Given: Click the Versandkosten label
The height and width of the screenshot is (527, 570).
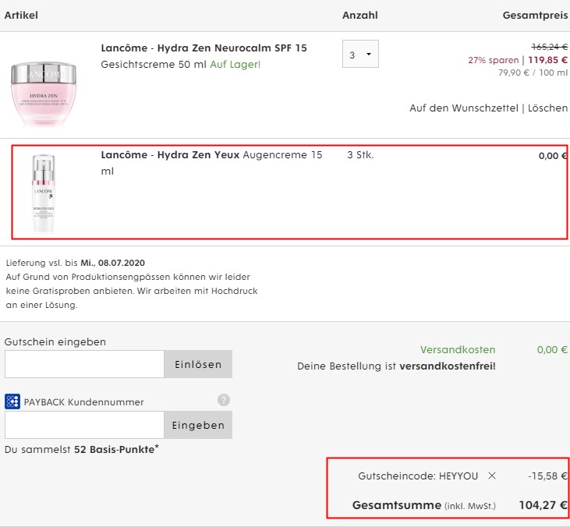Looking at the screenshot, I should (458, 349).
